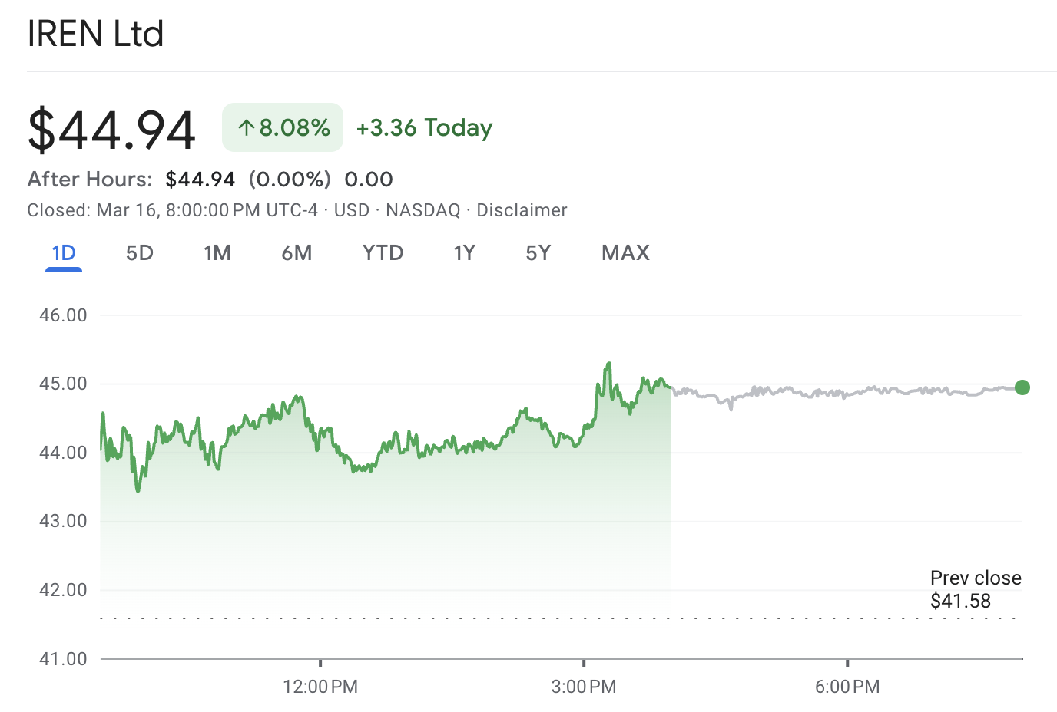This screenshot has height=712, width=1057.
Task: Click the IREN Ltd title
Action: pos(96,34)
